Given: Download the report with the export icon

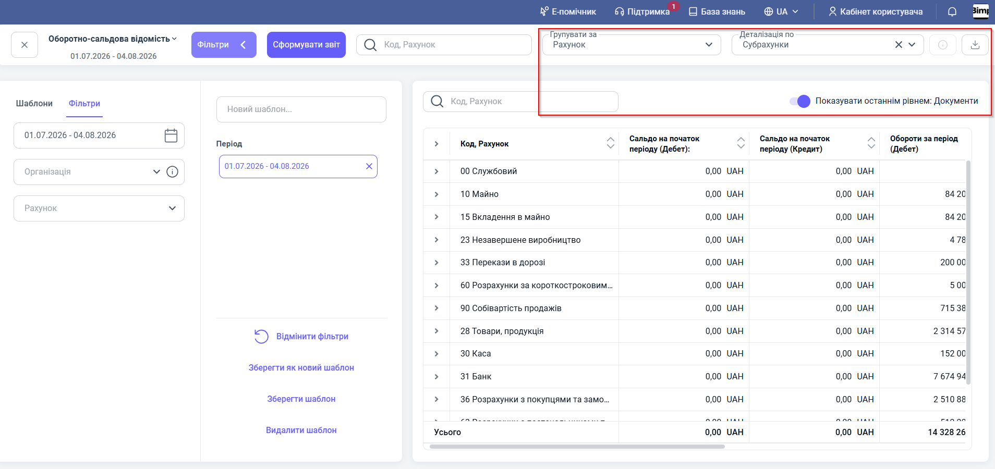Looking at the screenshot, I should tap(975, 45).
